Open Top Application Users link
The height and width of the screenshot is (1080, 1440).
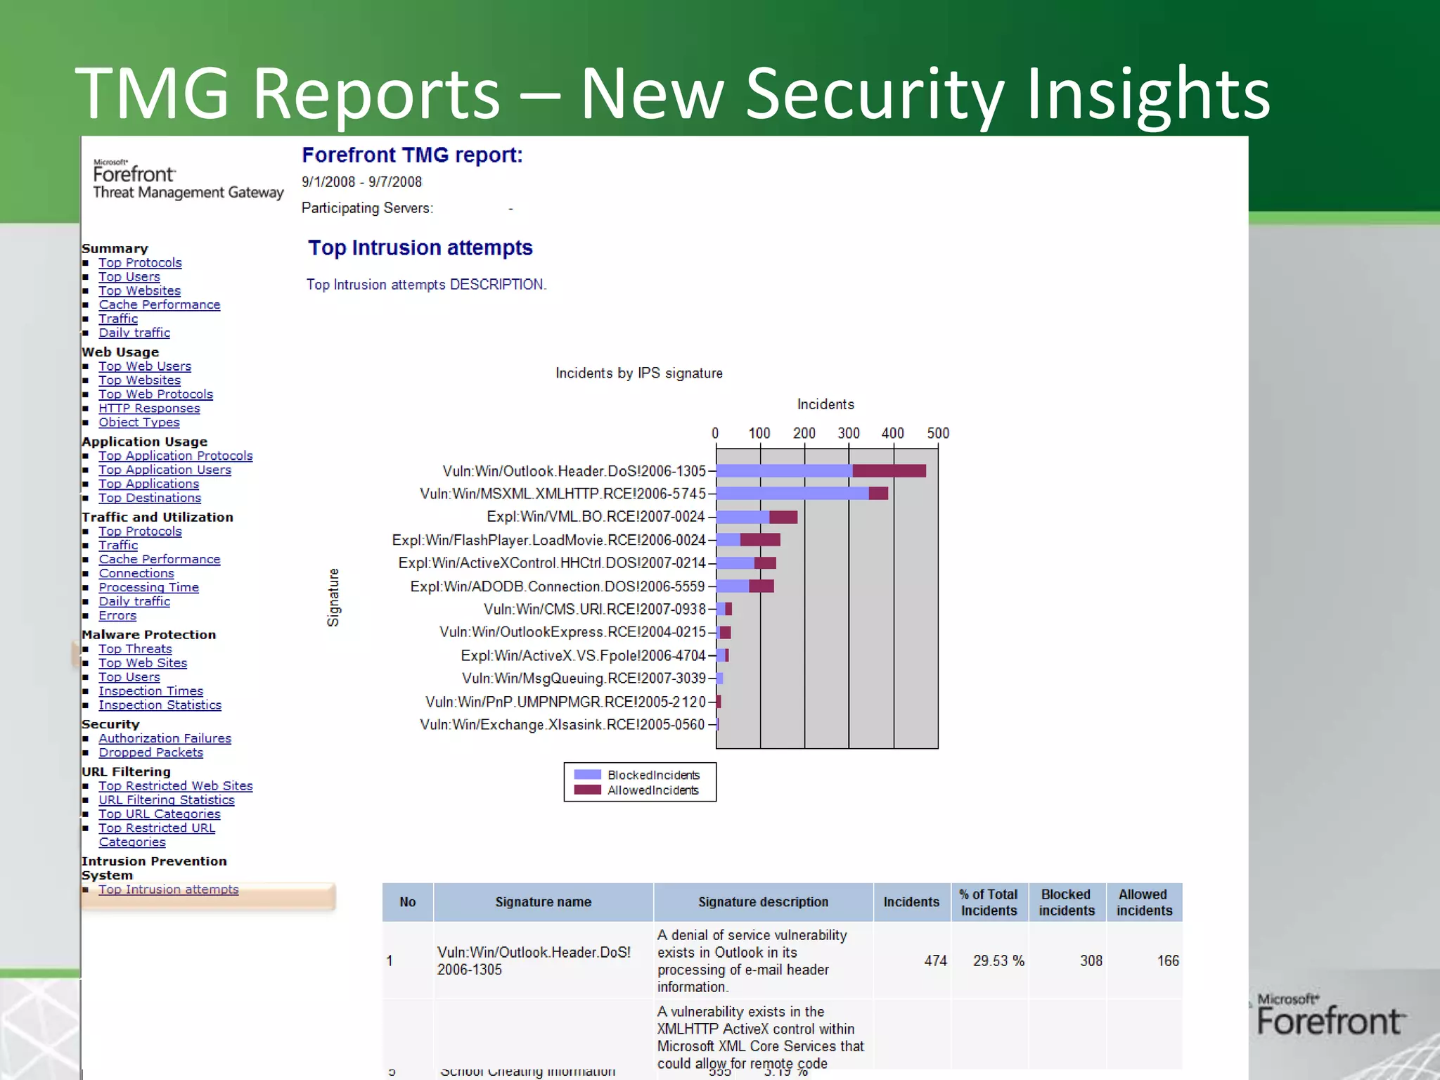(165, 470)
